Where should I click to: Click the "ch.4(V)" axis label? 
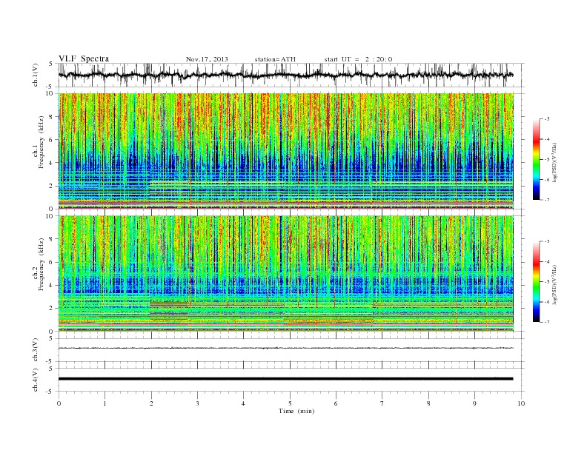[36, 380]
